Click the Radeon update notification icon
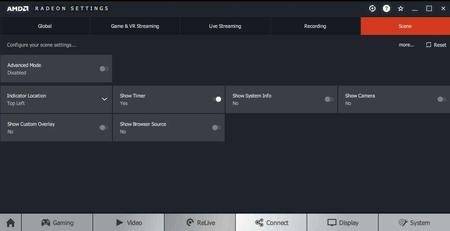The width and height of the screenshot is (450, 231). 372,9
